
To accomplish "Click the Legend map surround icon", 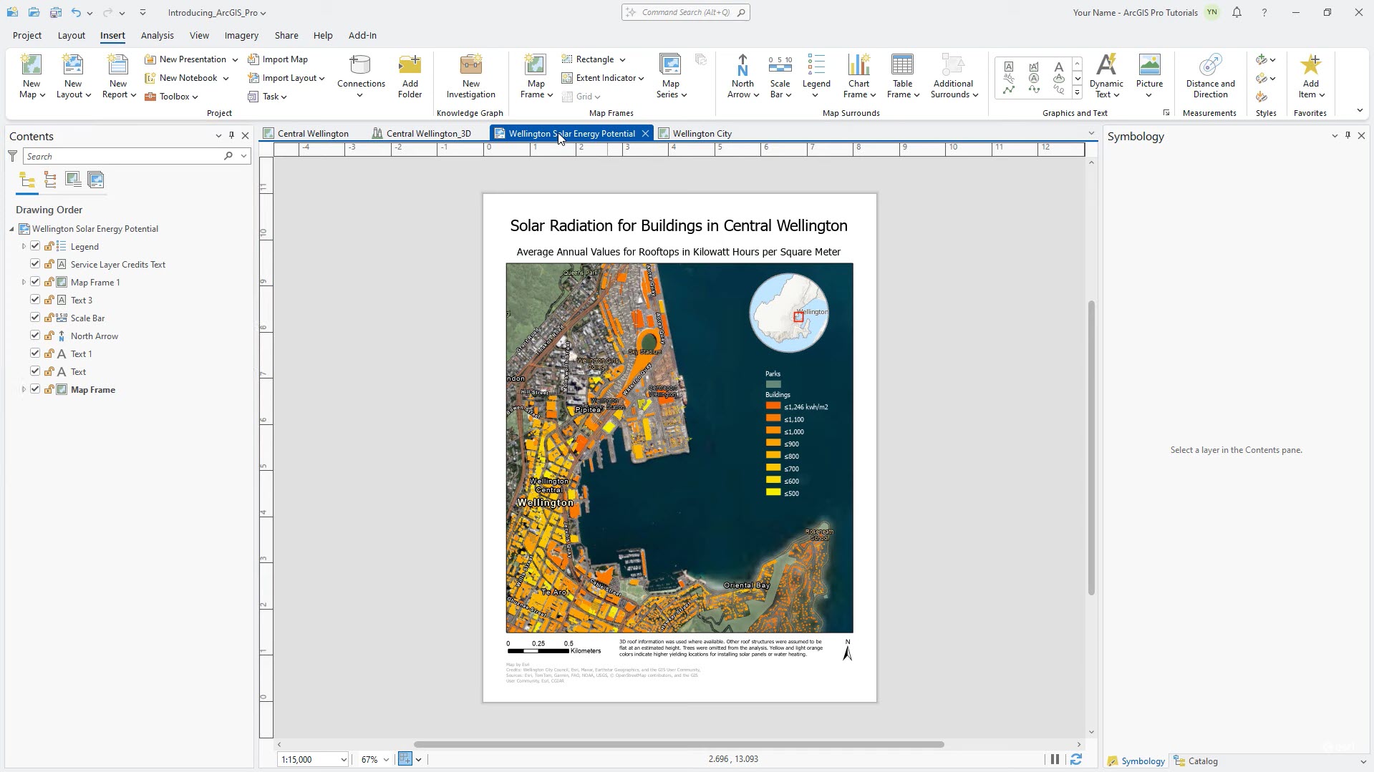I will pyautogui.click(x=816, y=66).
